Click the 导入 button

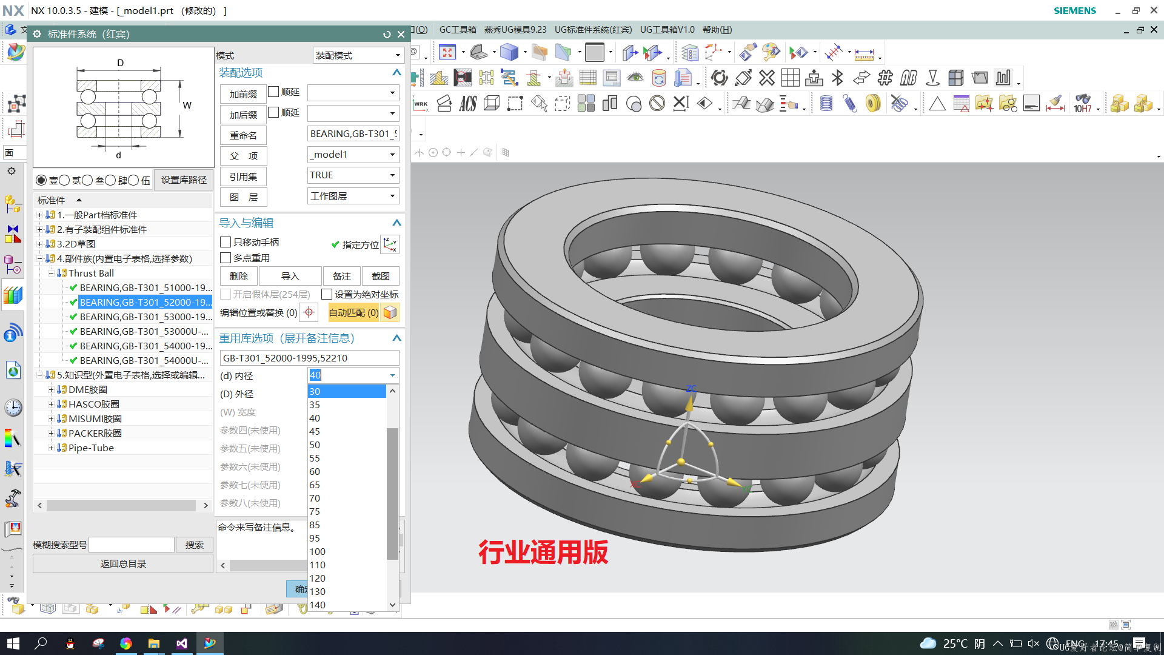(290, 276)
